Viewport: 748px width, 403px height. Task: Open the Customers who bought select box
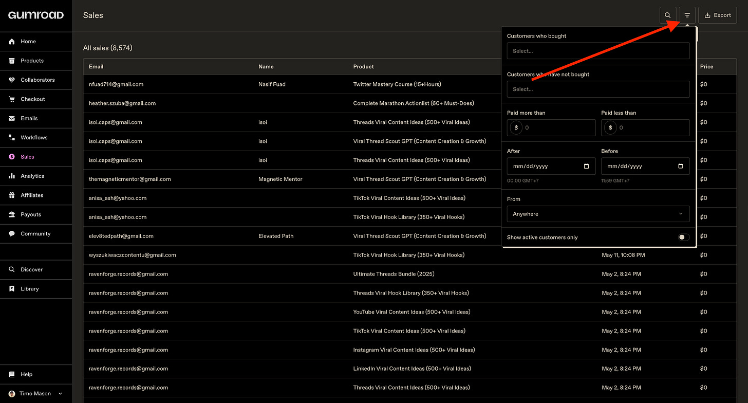click(599, 51)
